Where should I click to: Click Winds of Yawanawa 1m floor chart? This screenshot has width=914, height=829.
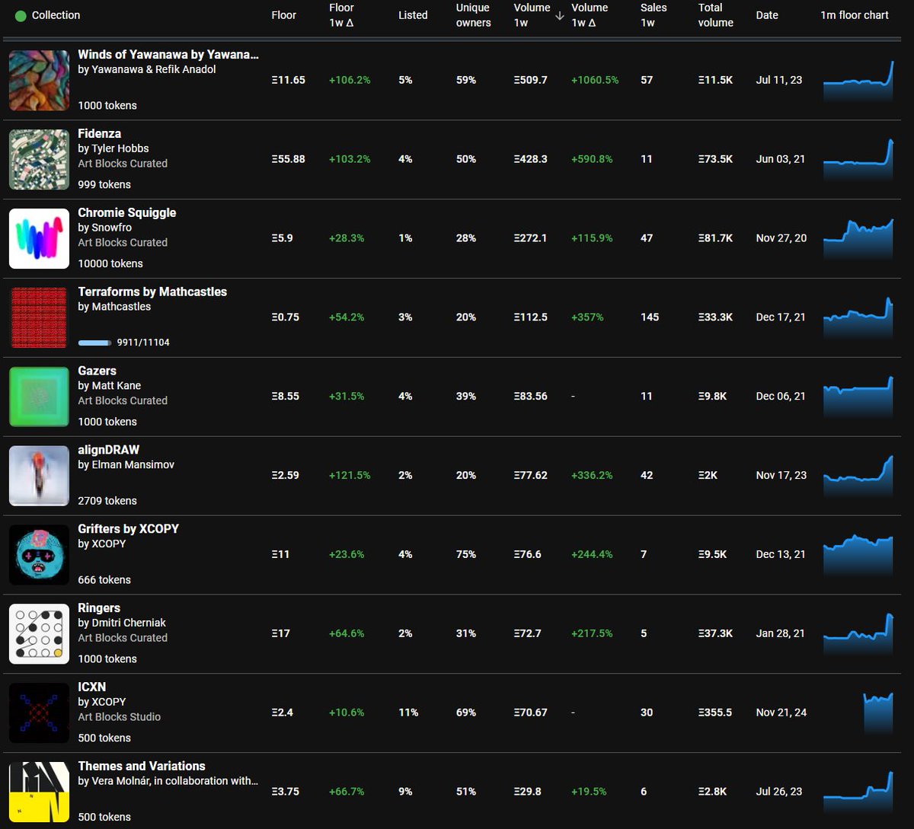(858, 80)
